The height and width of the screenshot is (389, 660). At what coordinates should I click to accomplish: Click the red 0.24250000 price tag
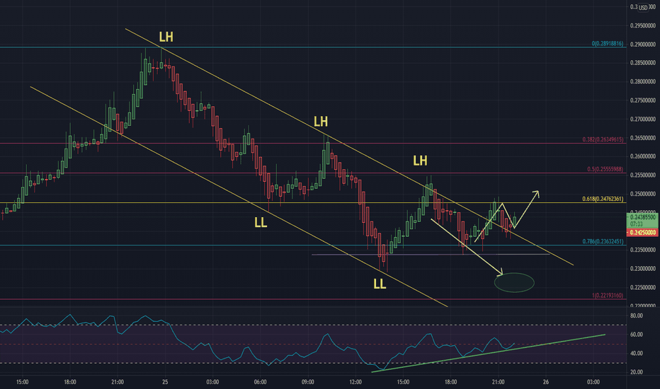click(642, 233)
